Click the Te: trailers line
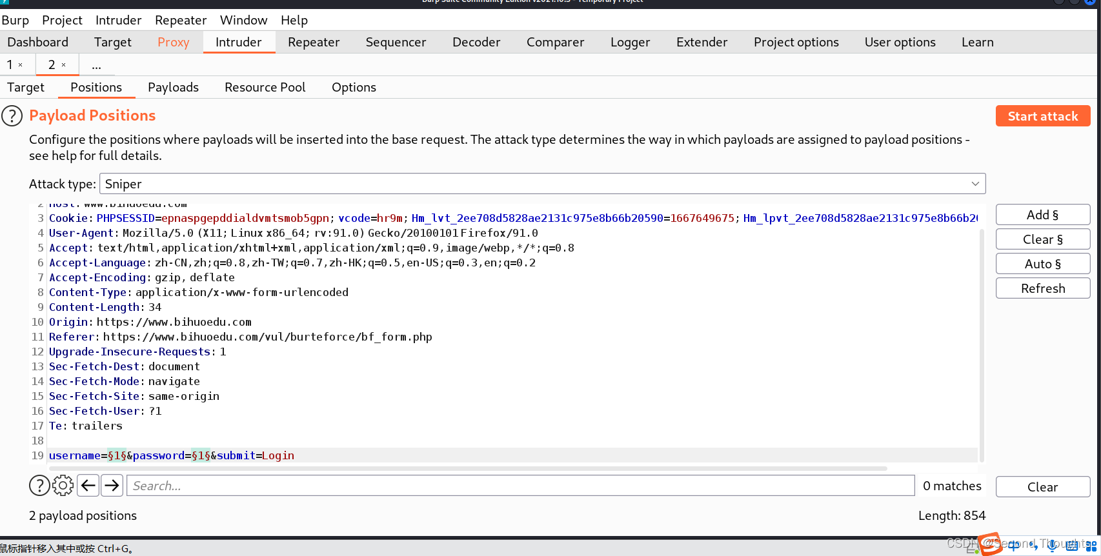 pos(86,426)
